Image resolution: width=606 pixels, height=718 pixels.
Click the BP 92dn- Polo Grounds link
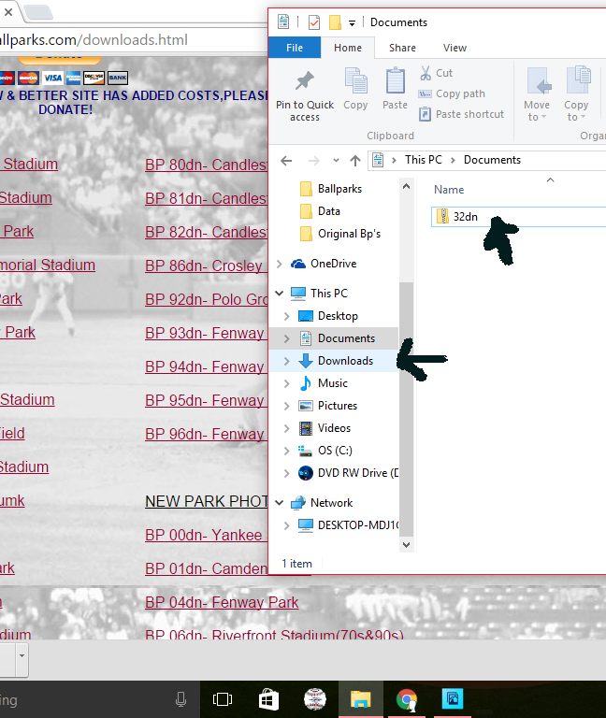tap(206, 299)
